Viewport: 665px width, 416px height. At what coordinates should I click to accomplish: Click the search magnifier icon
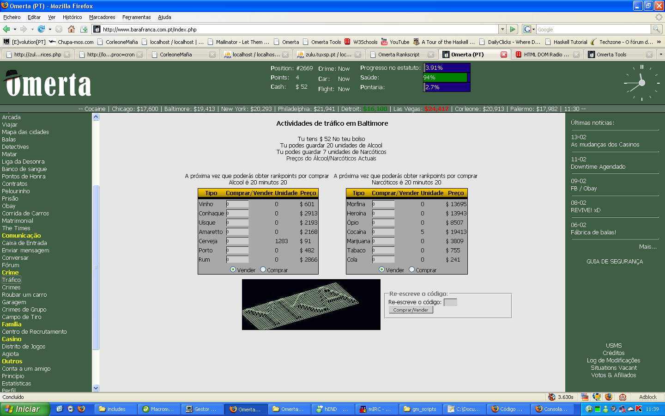[656, 29]
